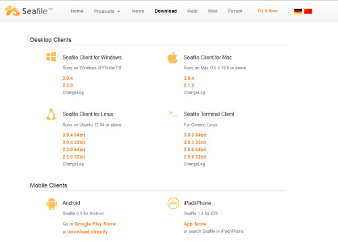Download Linux client 3.0.4 64bit
Image resolution: width=338 pixels, height=245 pixels.
coord(74,135)
